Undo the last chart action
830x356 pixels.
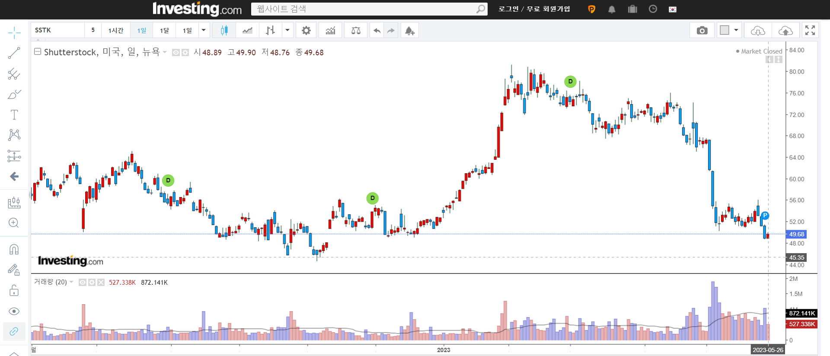pos(377,30)
